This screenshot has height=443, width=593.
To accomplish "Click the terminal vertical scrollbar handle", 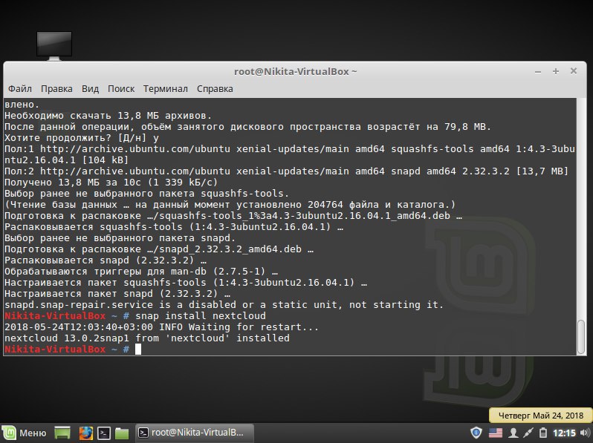I will [581, 337].
